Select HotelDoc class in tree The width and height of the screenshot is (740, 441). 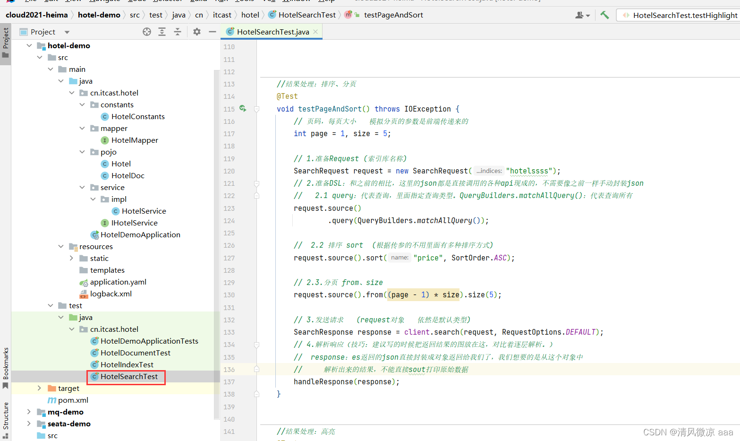(x=128, y=175)
